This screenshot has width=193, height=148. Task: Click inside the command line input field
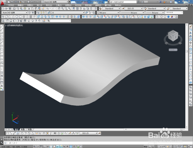click(x=98, y=143)
